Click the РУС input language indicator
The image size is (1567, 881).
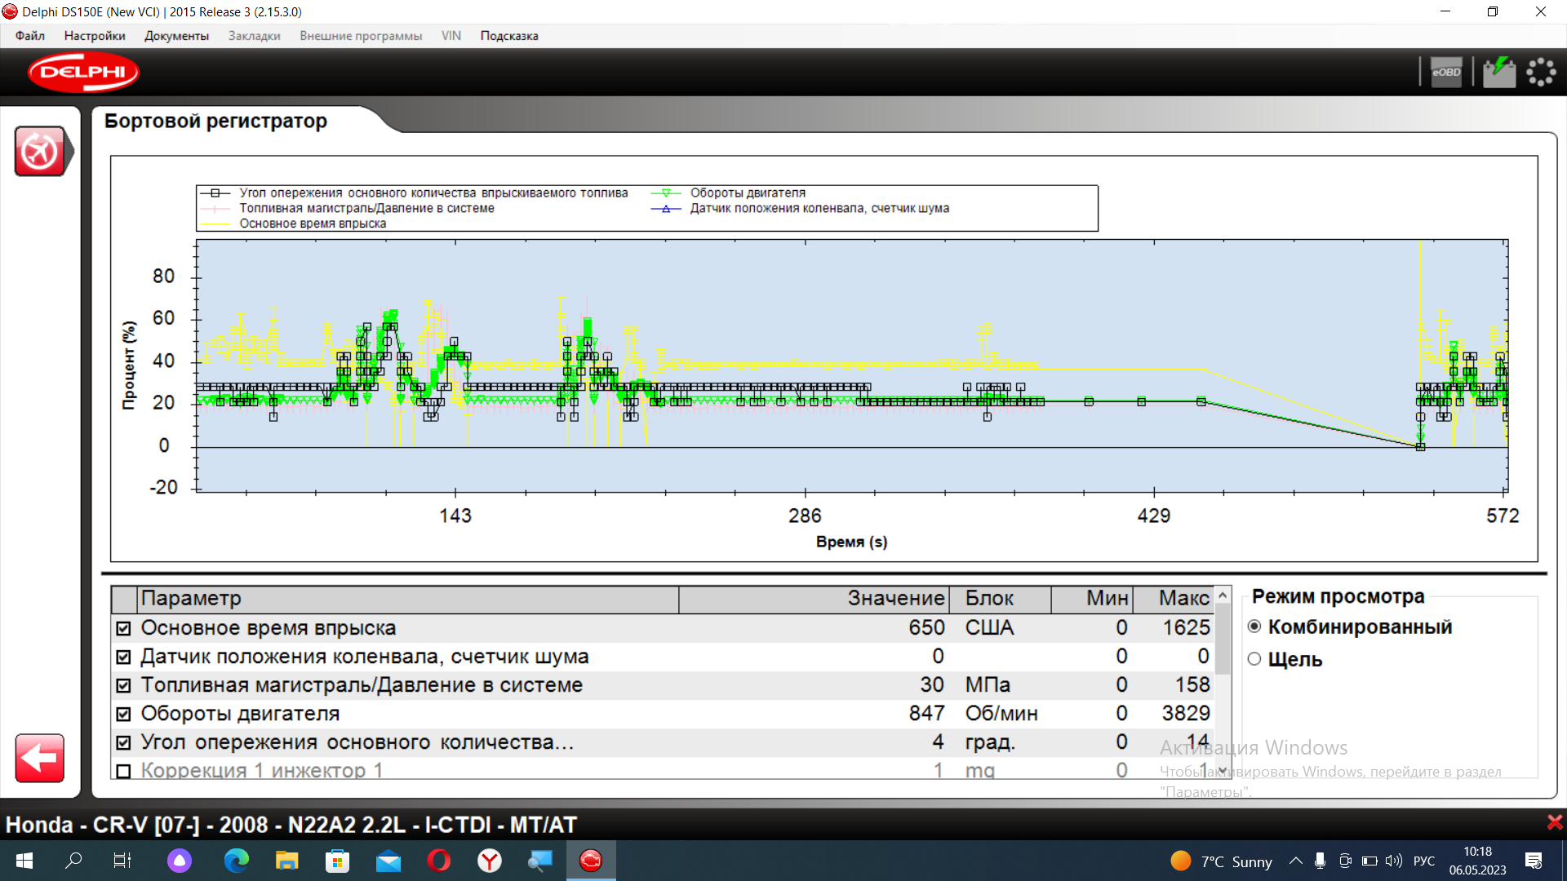[x=1424, y=861]
